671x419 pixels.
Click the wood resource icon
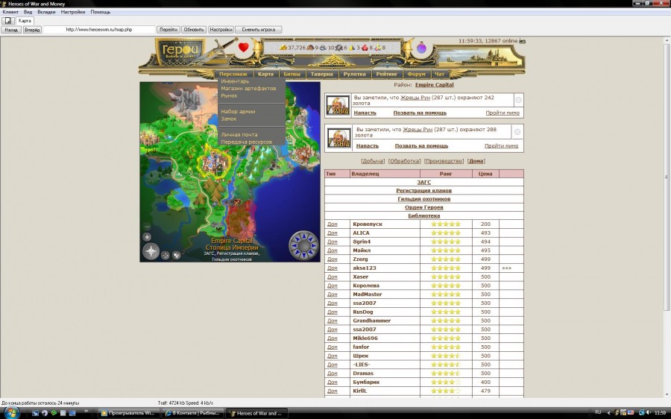[311, 48]
